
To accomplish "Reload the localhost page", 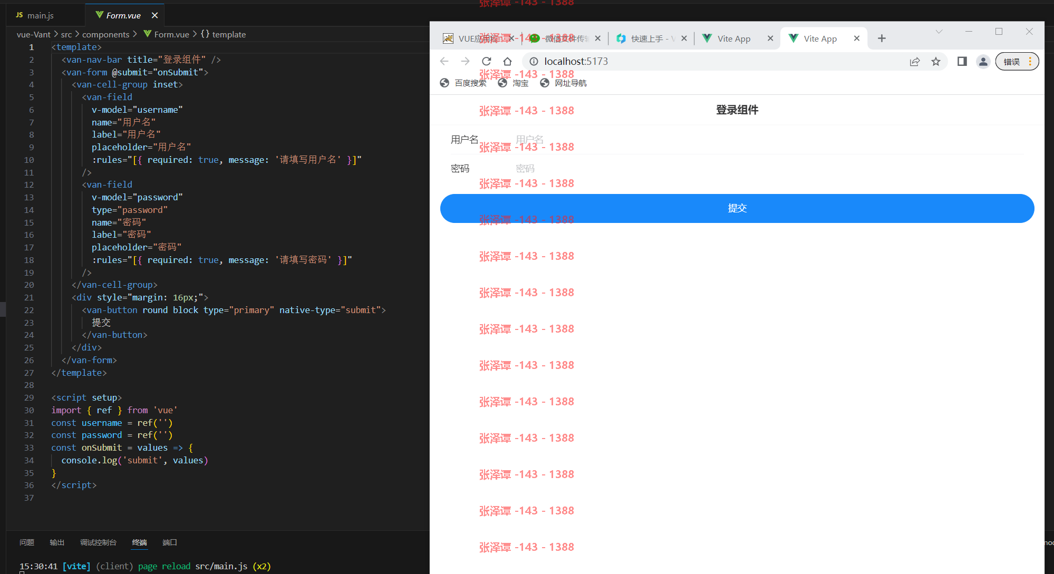I will [x=486, y=61].
